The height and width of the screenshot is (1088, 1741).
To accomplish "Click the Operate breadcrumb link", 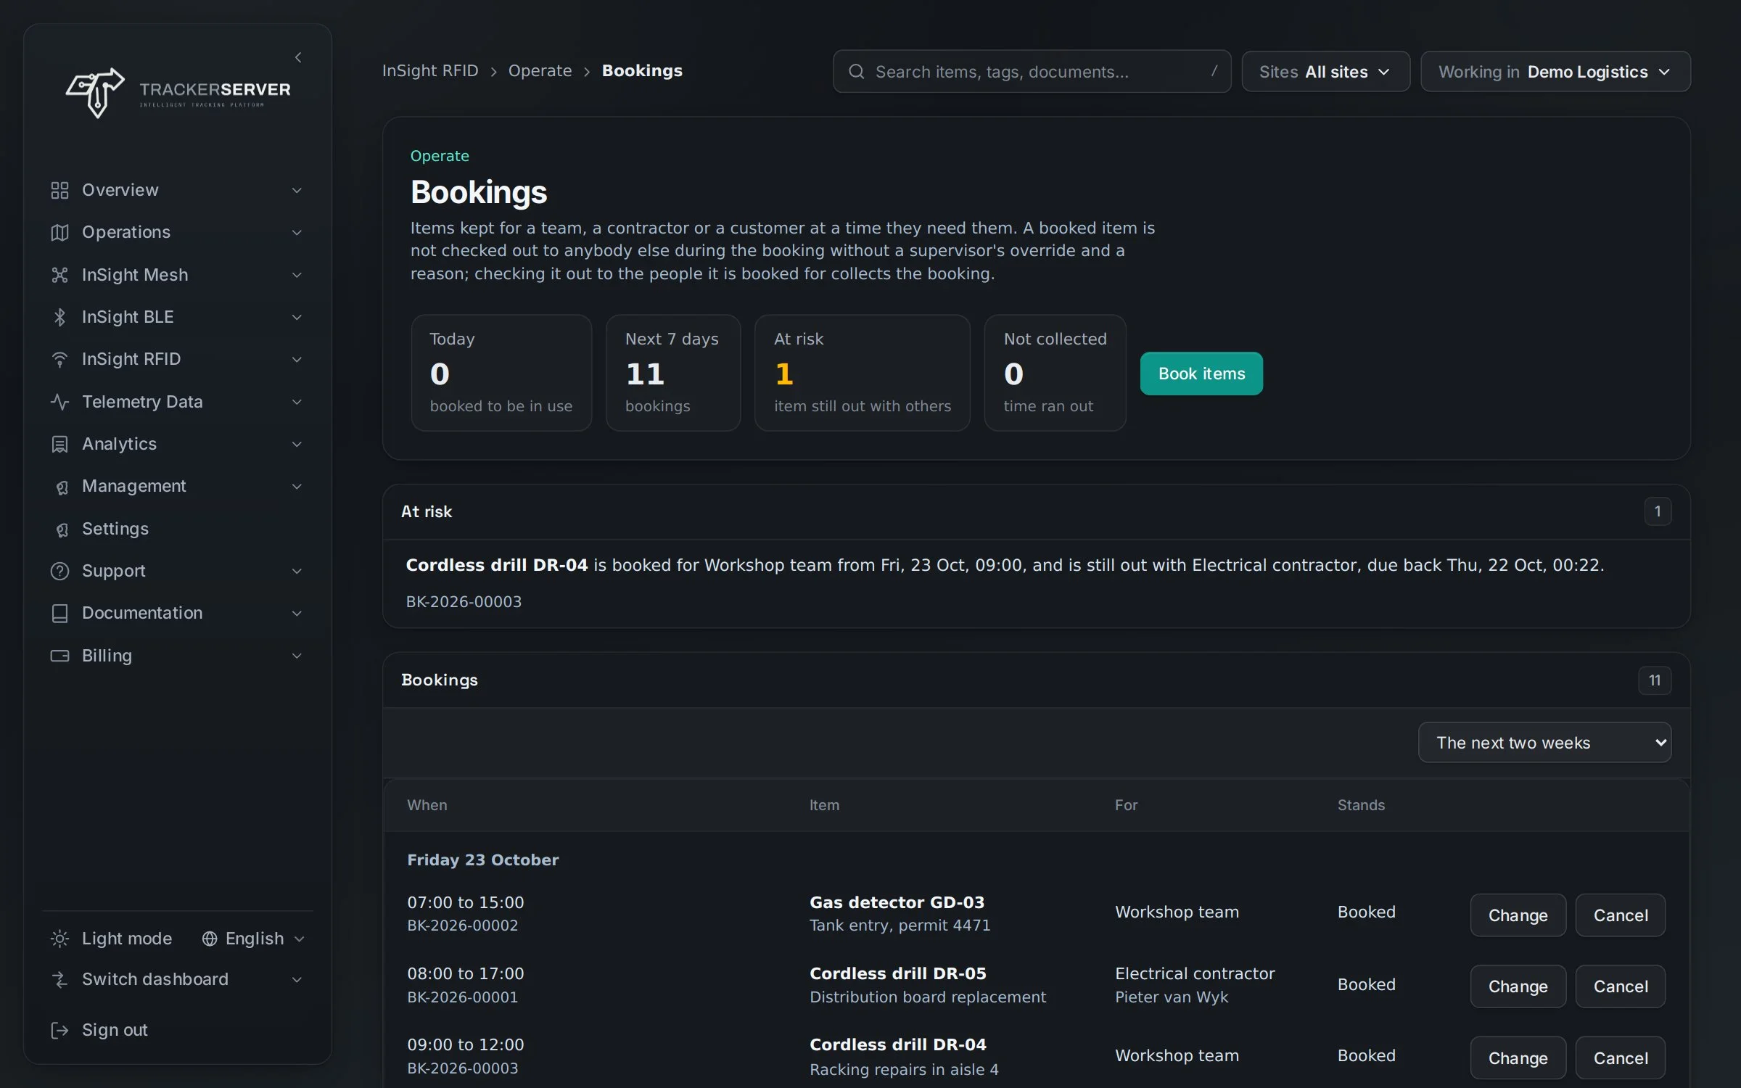I will (x=540, y=70).
